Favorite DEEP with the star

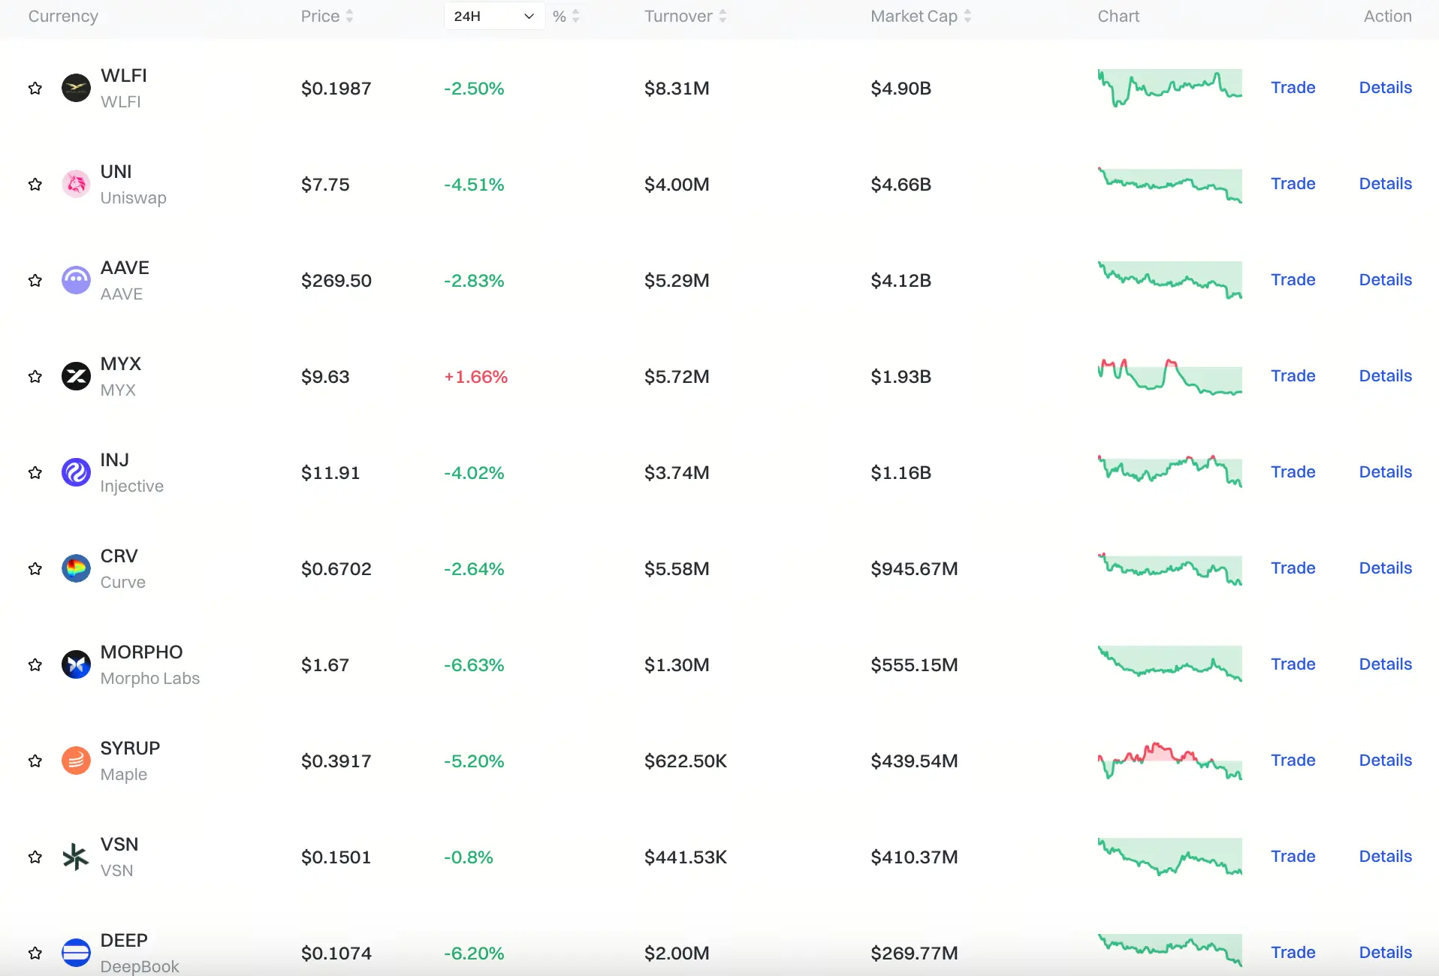point(35,953)
